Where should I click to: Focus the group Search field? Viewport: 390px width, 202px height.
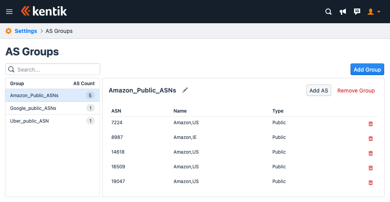coord(53,69)
